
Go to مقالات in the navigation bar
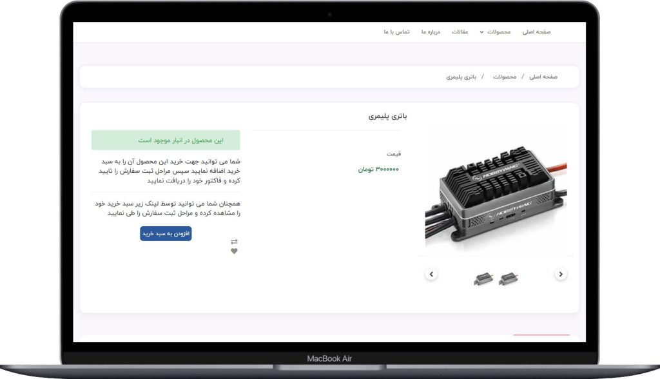pyautogui.click(x=460, y=32)
